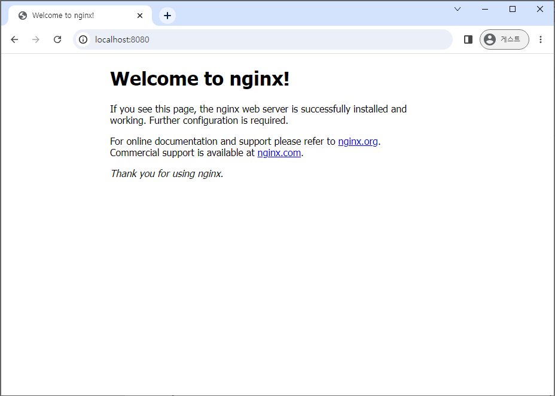Open the Chrome three-dot menu

[541, 39]
